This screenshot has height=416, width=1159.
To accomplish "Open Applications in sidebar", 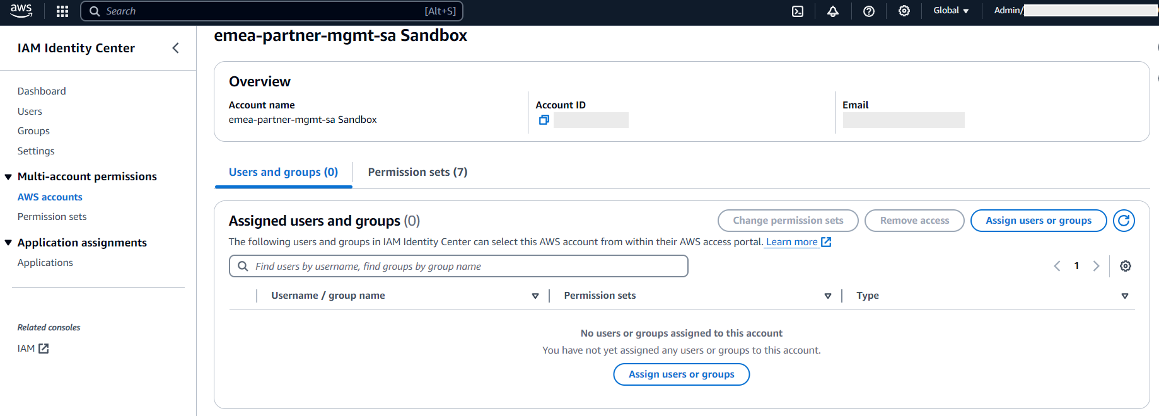I will tap(45, 263).
